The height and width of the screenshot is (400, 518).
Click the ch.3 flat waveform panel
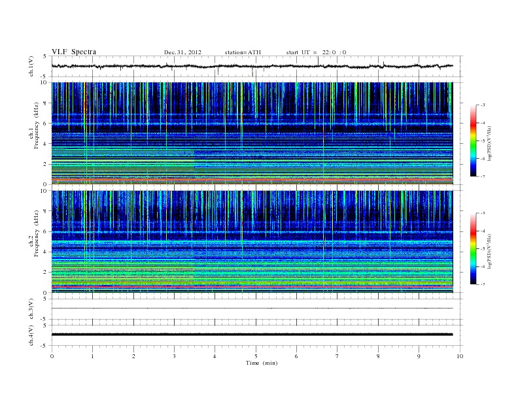point(256,309)
